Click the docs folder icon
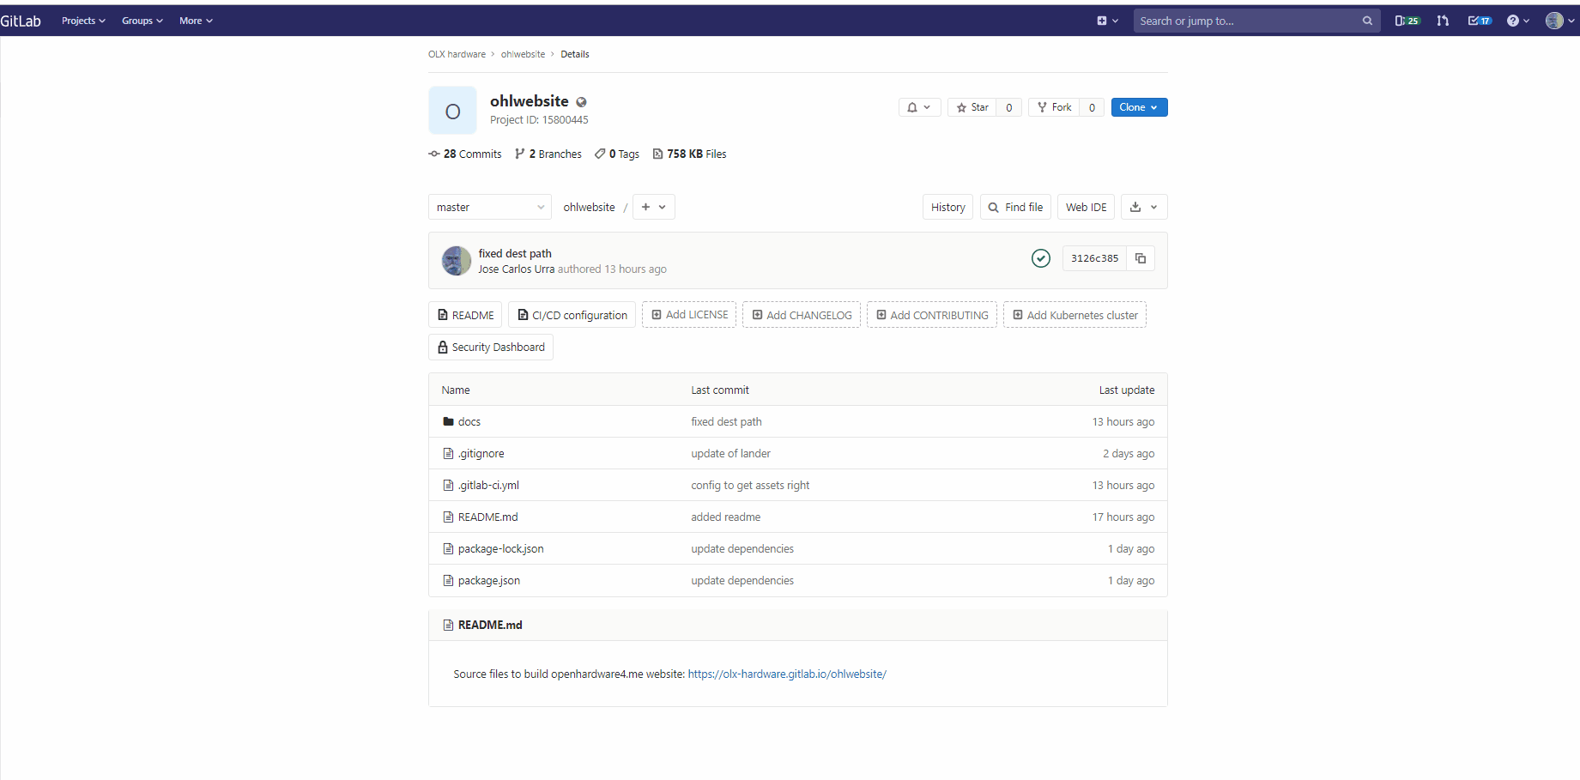 point(448,422)
